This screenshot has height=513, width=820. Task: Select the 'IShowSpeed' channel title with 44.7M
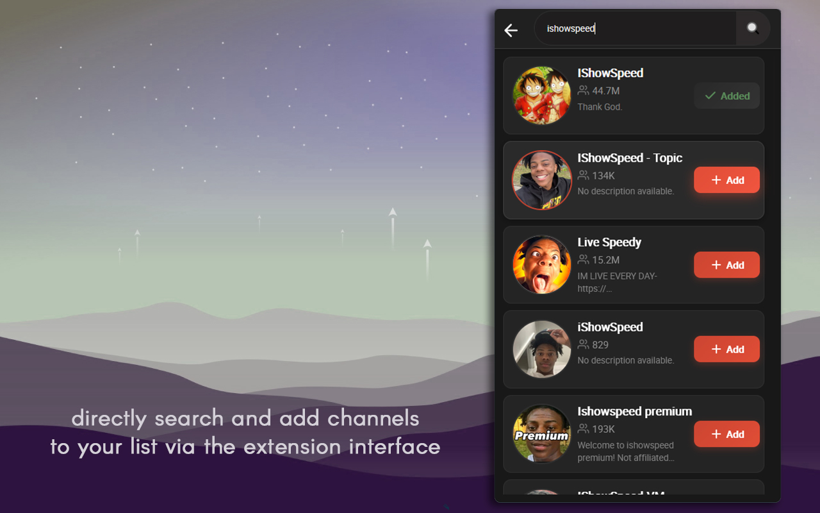tap(611, 73)
